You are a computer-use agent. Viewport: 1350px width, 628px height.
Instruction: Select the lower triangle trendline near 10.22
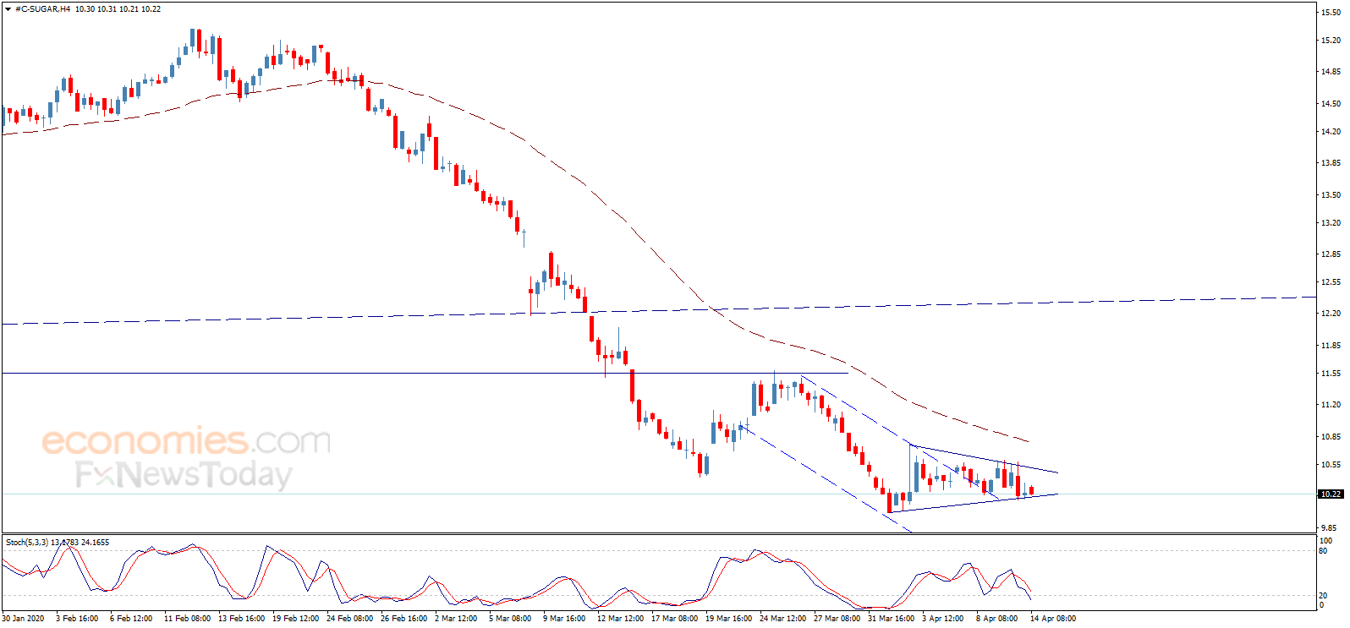[973, 503]
